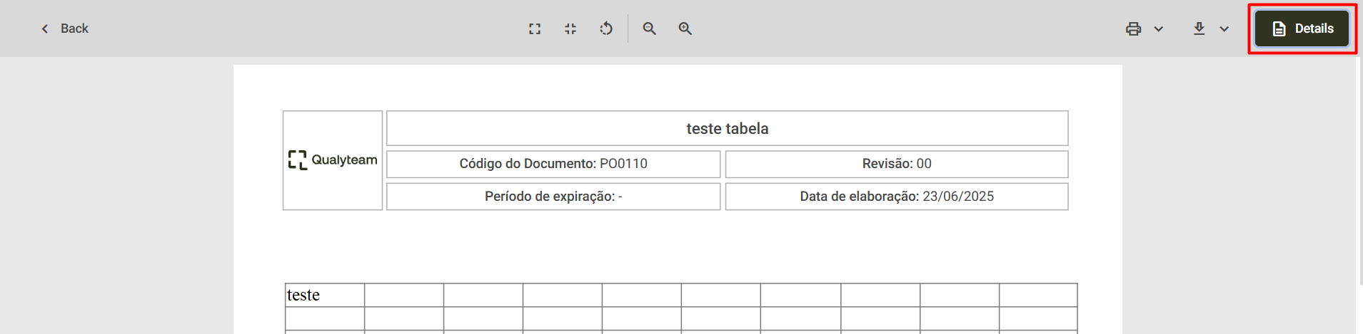Select 'Data de elaboração: 23/06/2025' text
The width and height of the screenshot is (1363, 334).
[x=897, y=197]
